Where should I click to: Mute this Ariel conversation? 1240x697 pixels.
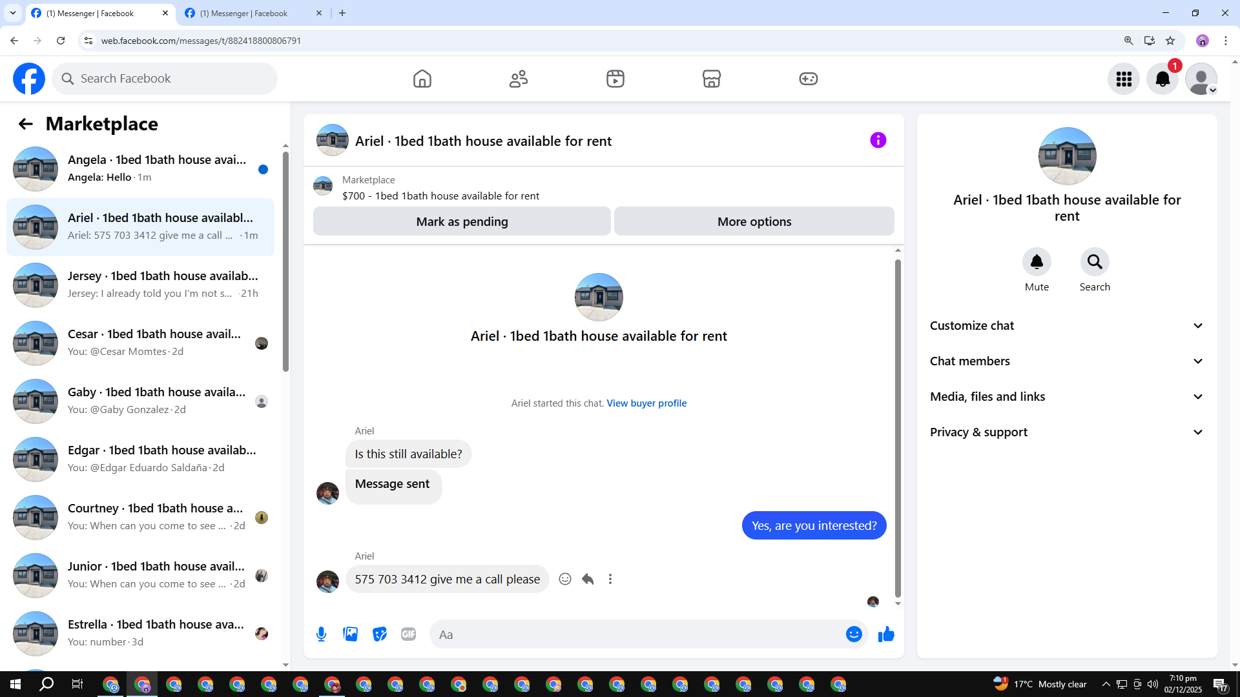1037,262
